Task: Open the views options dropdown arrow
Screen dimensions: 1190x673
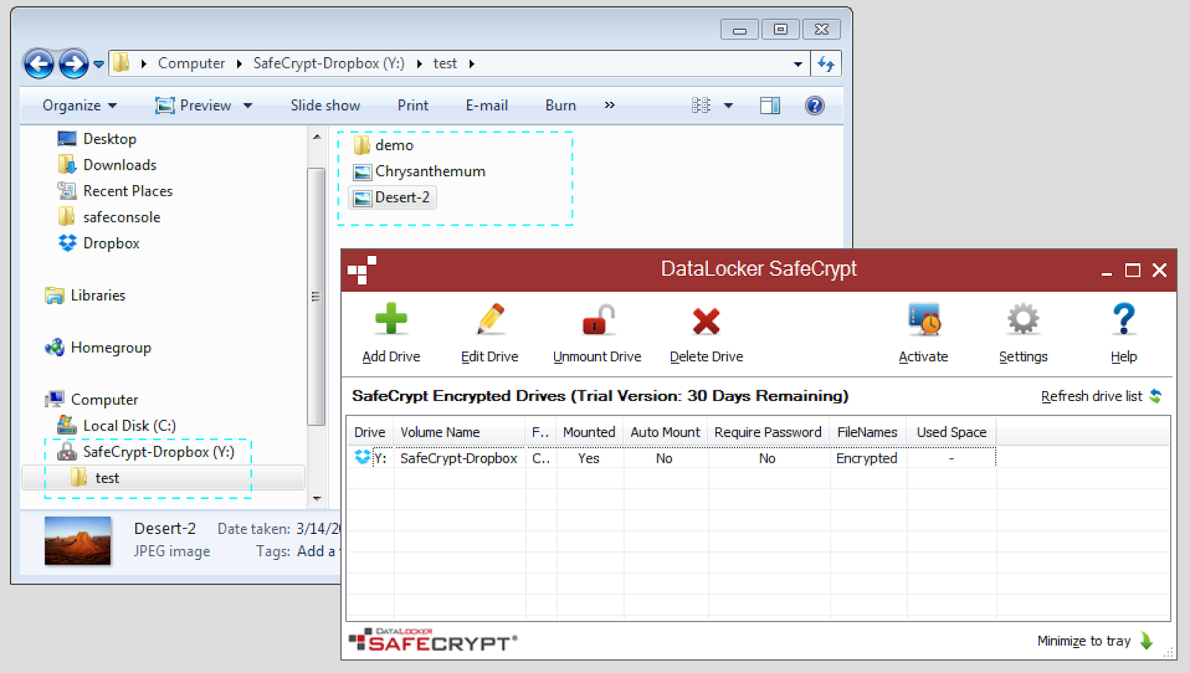Action: pyautogui.click(x=729, y=106)
